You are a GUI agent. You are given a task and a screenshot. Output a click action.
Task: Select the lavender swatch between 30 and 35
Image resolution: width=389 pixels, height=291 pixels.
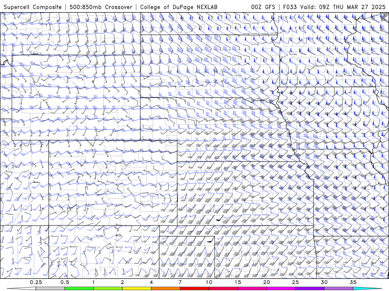[338, 289]
